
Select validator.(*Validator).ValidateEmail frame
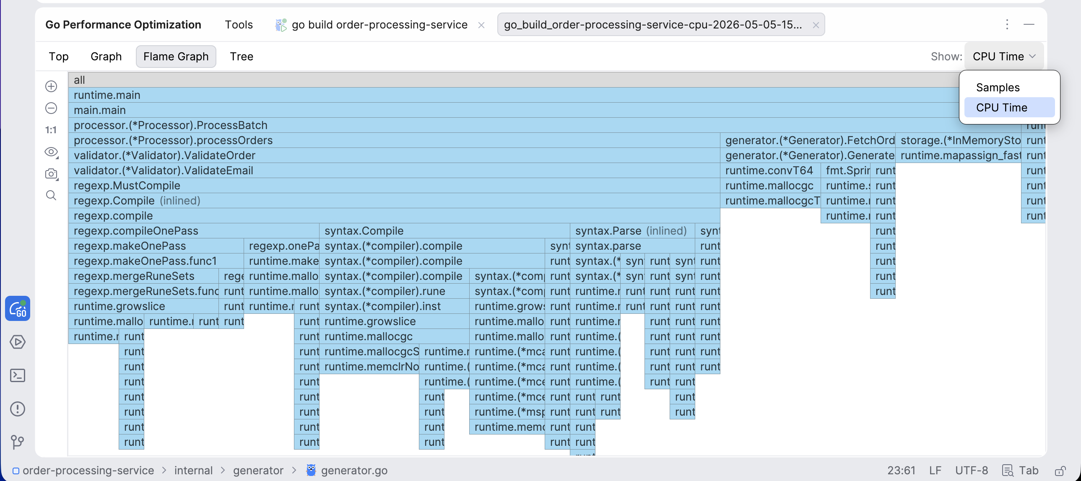(395, 171)
